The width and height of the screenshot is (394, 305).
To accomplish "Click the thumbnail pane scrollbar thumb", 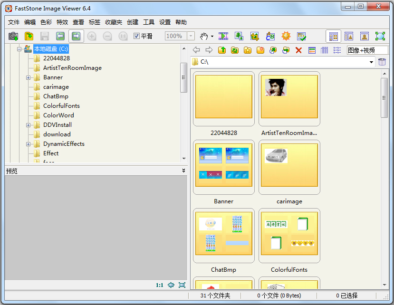I will coord(384,98).
